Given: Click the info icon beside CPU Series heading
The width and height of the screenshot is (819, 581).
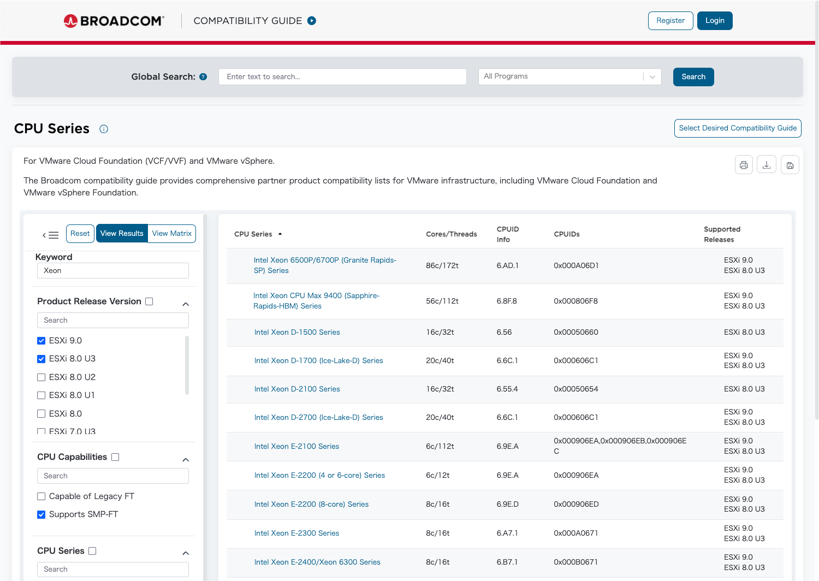Looking at the screenshot, I should click(103, 129).
